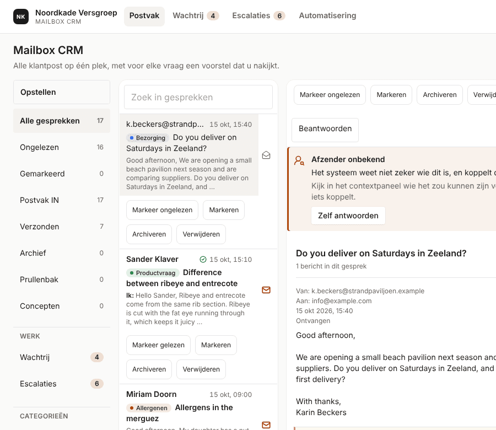
Task: Click envelope icon on Miriam Doorn conversation
Action: point(266,424)
